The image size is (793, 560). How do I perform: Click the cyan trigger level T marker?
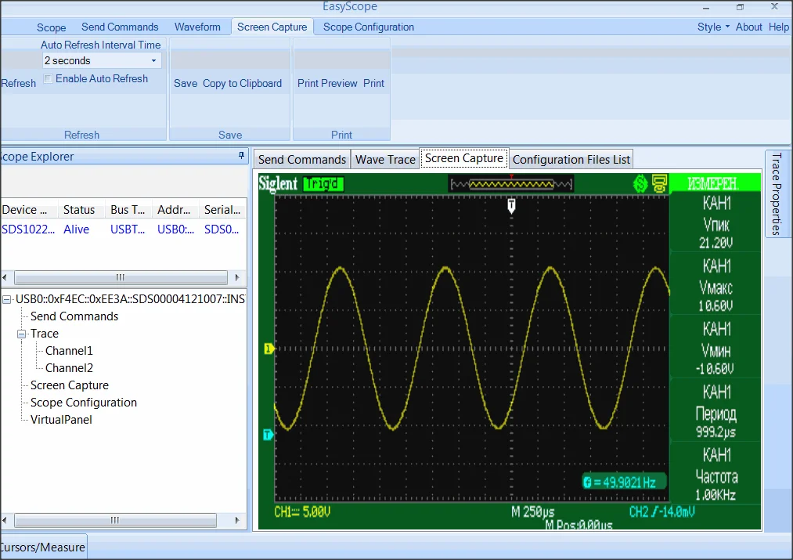[x=268, y=435]
